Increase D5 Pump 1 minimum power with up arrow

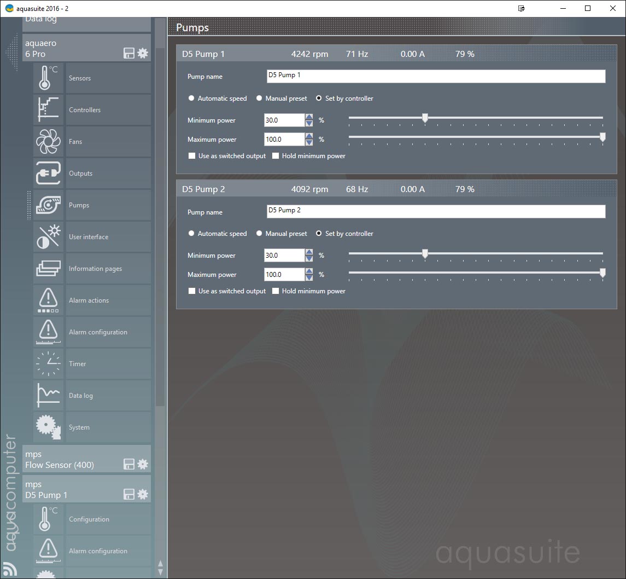309,117
